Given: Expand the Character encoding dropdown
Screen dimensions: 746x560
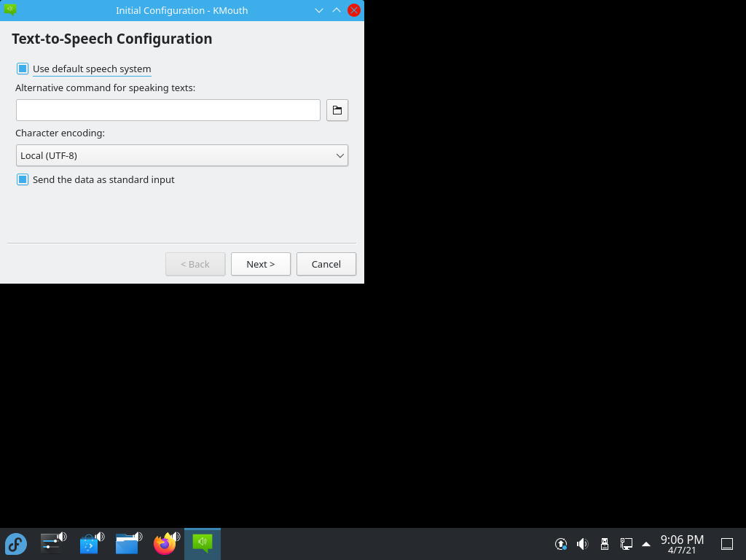Looking at the screenshot, I should pyautogui.click(x=182, y=156).
